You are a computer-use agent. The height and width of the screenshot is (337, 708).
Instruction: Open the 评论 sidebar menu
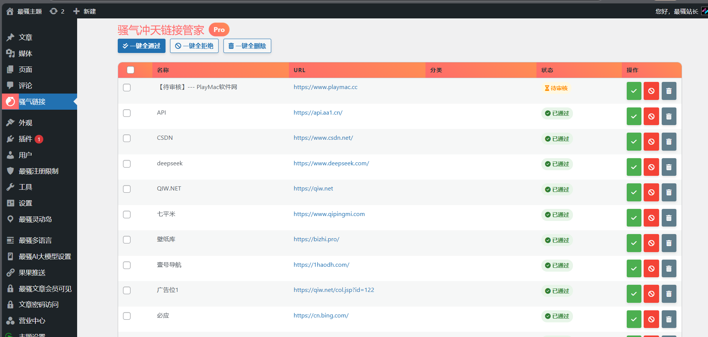coord(40,86)
